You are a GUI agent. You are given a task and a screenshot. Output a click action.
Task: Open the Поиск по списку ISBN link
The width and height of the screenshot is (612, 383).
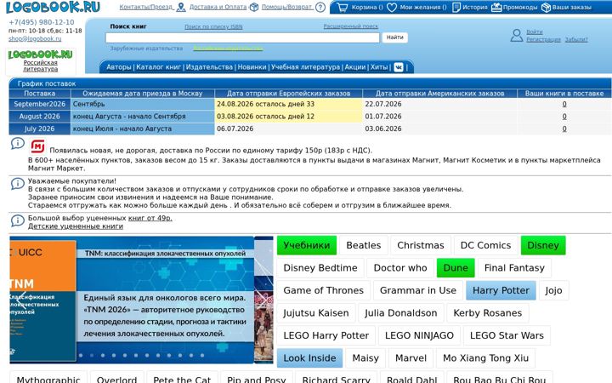[213, 27]
